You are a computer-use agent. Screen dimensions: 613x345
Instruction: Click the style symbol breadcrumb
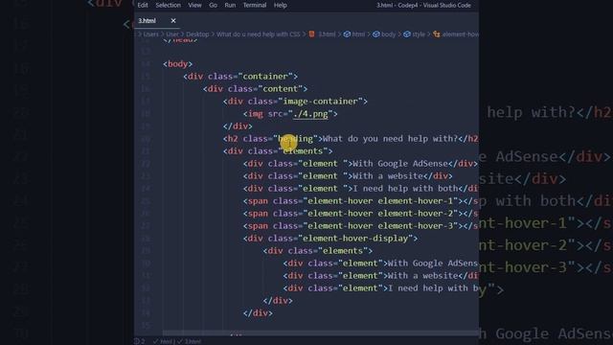(x=414, y=34)
